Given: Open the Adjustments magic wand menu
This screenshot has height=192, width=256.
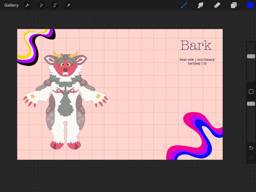Looking at the screenshot, I should point(41,5).
